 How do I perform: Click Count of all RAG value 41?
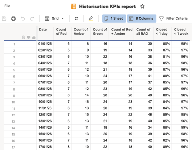click(x=144, y=76)
